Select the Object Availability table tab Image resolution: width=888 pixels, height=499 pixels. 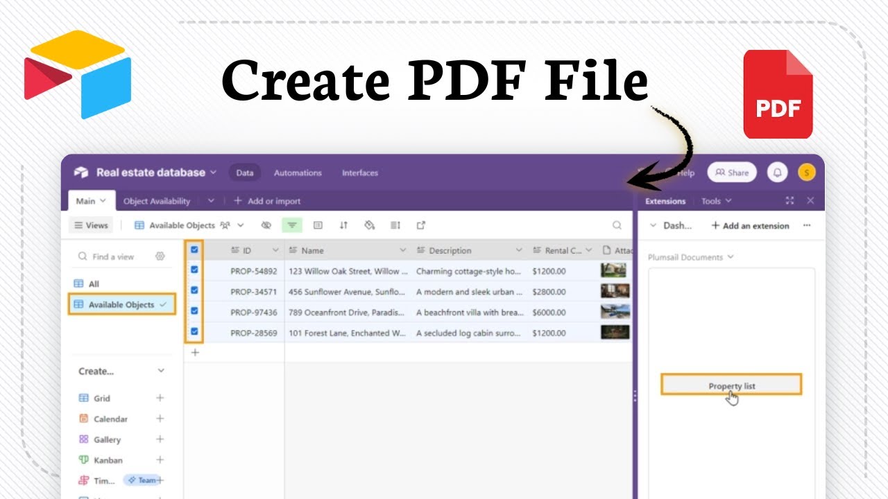click(157, 201)
